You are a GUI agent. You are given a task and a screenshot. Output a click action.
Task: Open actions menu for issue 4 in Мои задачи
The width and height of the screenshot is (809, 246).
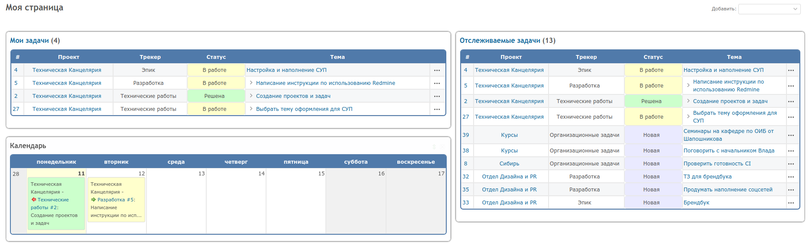pyautogui.click(x=437, y=70)
